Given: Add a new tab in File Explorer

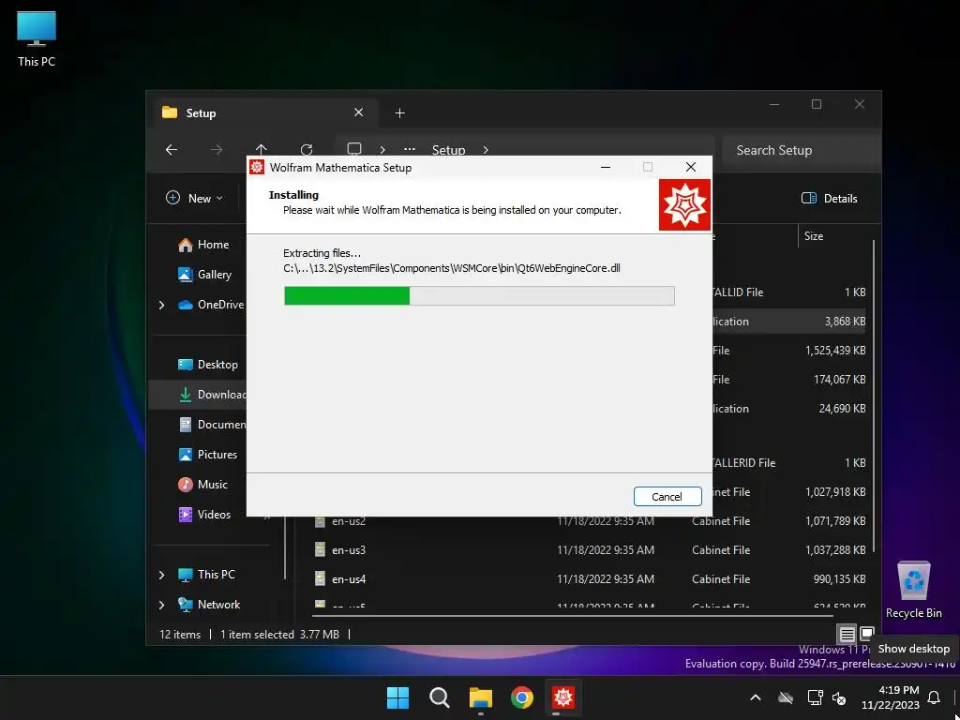Looking at the screenshot, I should (x=399, y=113).
